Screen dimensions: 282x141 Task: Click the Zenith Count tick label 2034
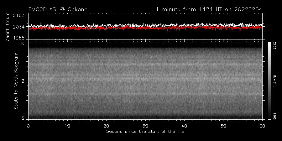[19, 27]
